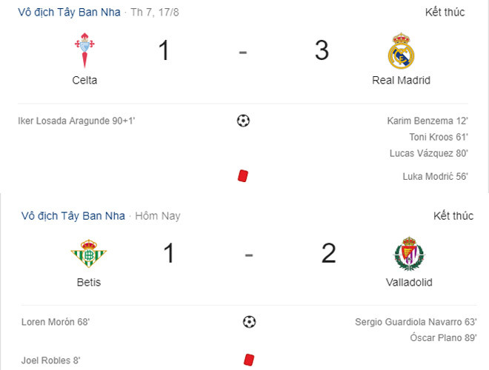Click Iker Losada Aragunde 90+1' goal entry
Viewport: 489px width, 370px height.
point(76,120)
